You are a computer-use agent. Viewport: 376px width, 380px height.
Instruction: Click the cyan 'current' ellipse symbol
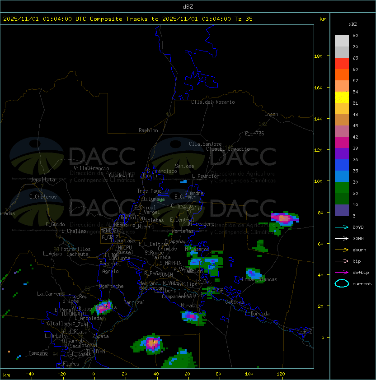(342, 283)
